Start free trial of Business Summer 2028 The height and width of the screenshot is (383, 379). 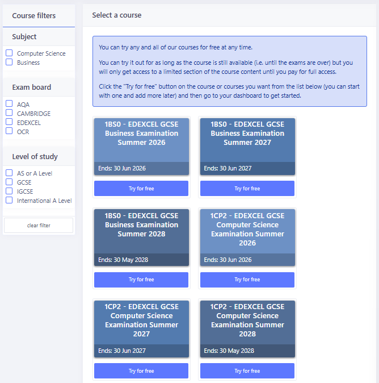click(141, 280)
